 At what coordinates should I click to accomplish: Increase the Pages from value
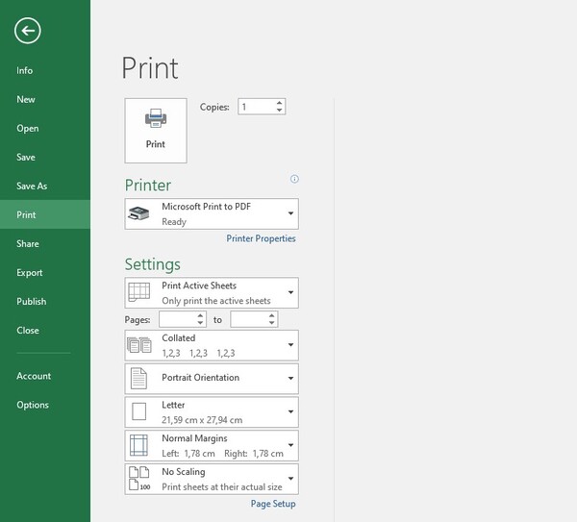200,315
